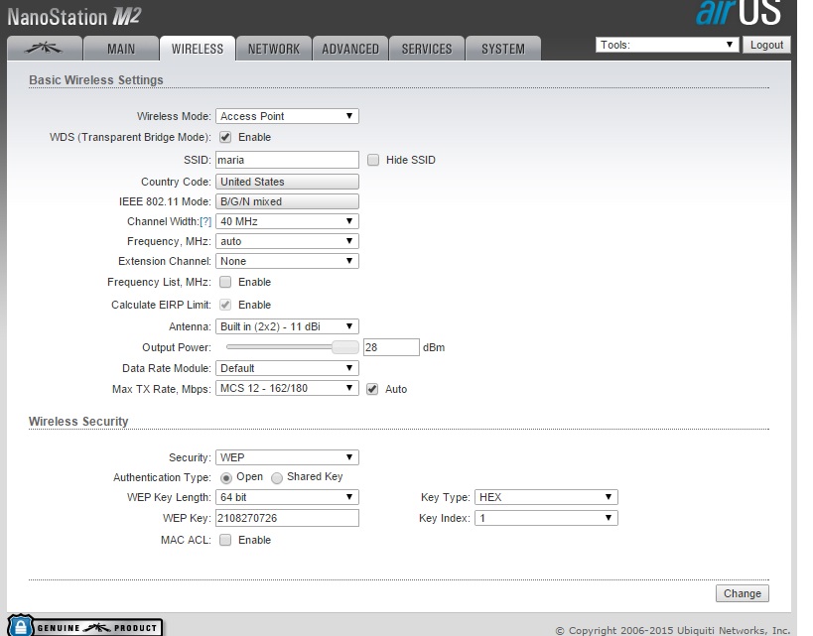Open the ADVANCED tab
Screen dimensions: 813x636
pos(350,49)
